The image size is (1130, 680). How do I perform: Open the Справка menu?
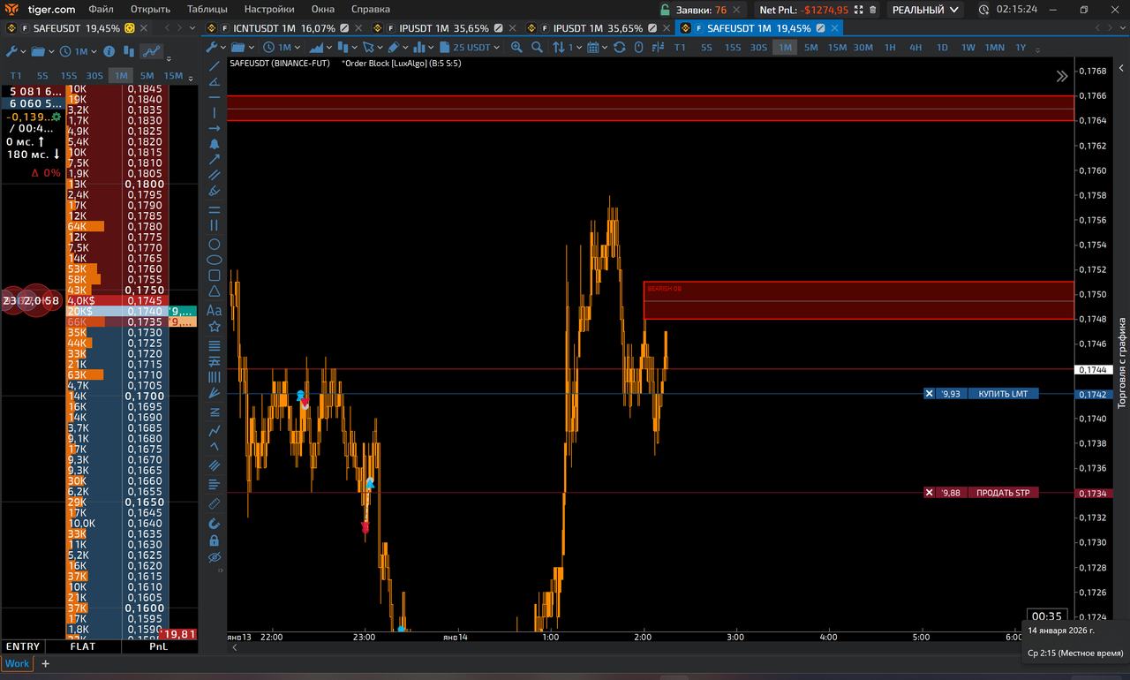371,10
